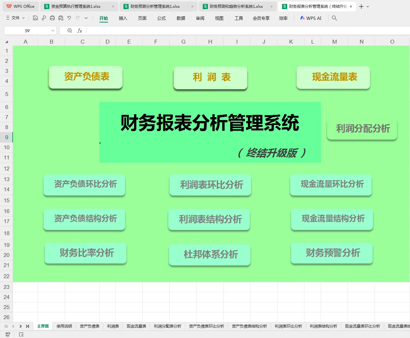Switch to the 资产负债表环比分析 sheet tab
This screenshot has height=338, width=410.
click(206, 326)
